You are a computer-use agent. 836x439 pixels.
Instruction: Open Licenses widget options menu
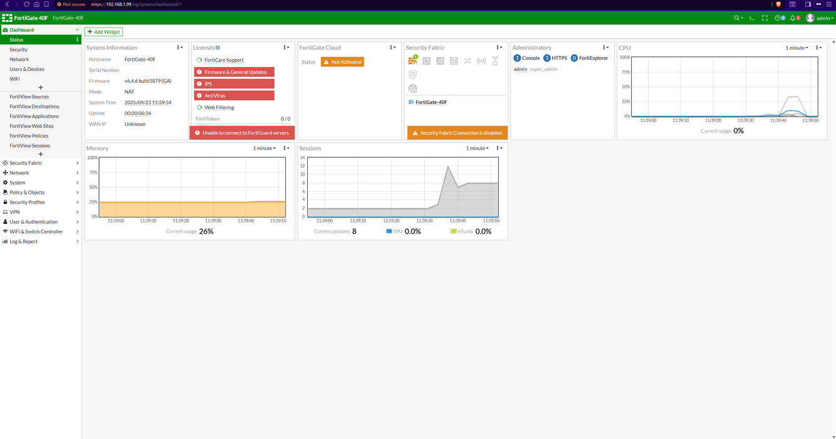(x=286, y=47)
